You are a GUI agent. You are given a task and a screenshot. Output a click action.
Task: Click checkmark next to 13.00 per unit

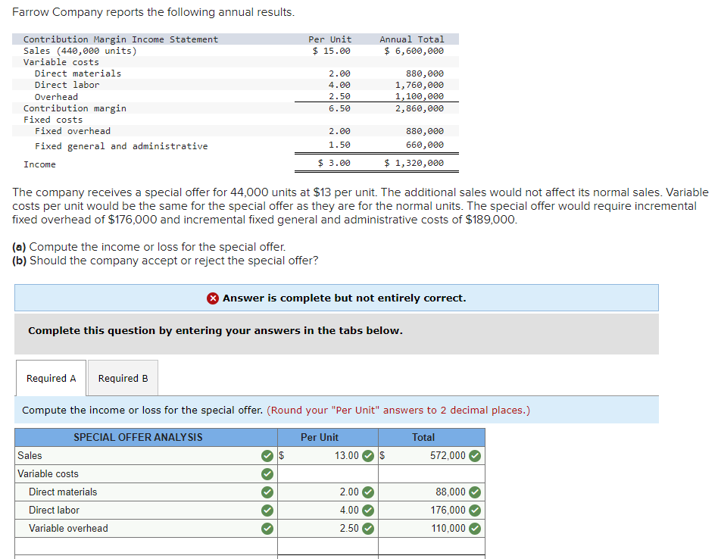point(367,456)
